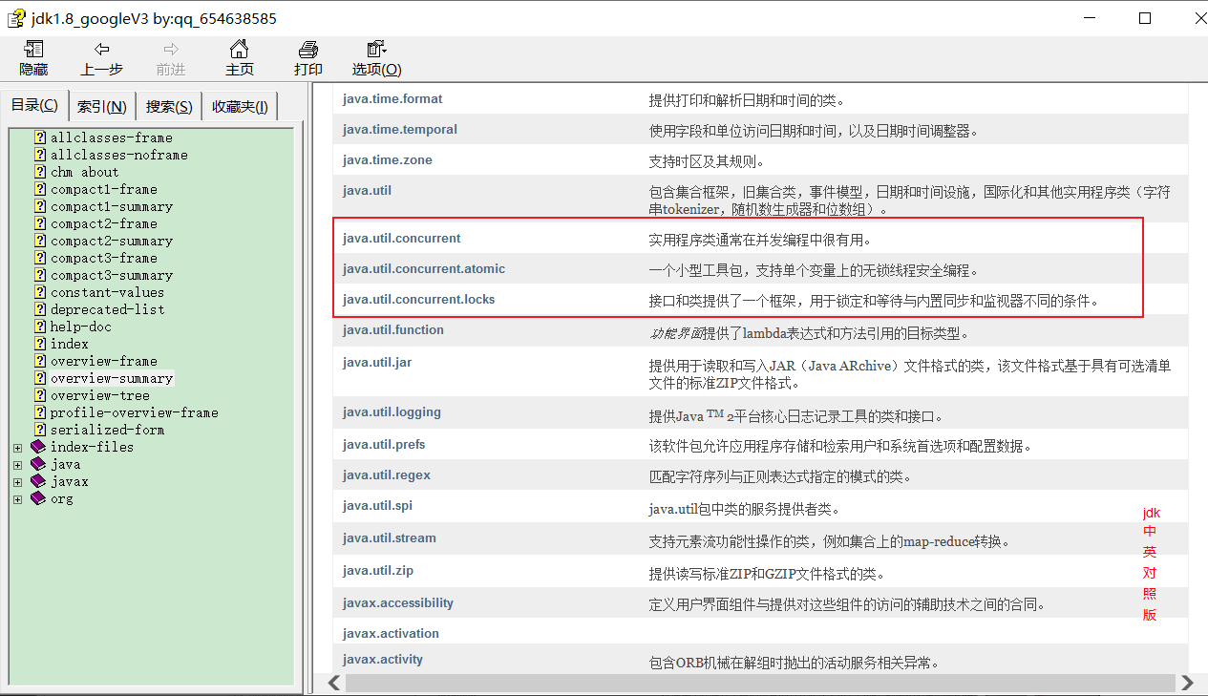Open javax.activation package link
This screenshot has width=1208, height=696.
click(x=391, y=633)
